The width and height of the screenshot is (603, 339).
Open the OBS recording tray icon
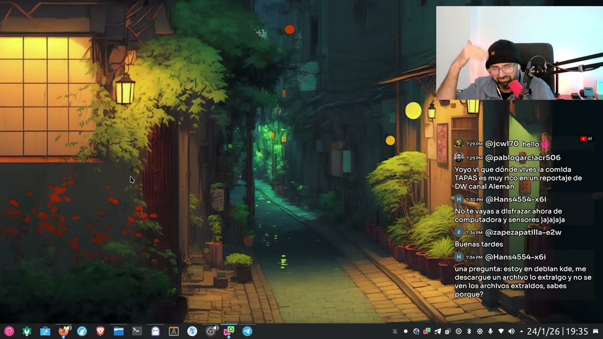[416, 331]
